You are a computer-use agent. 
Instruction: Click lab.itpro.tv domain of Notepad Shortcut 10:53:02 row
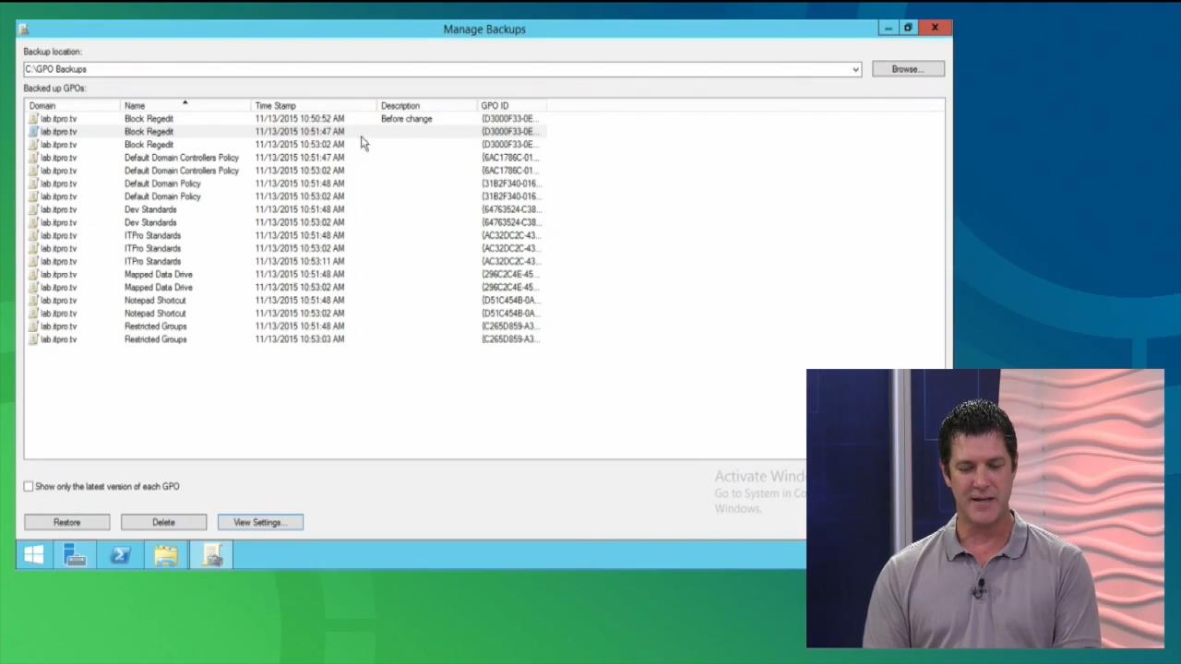click(x=59, y=313)
